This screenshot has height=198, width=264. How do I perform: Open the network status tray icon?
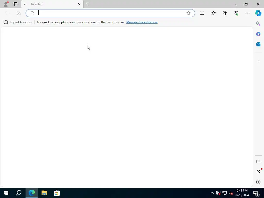point(225,193)
